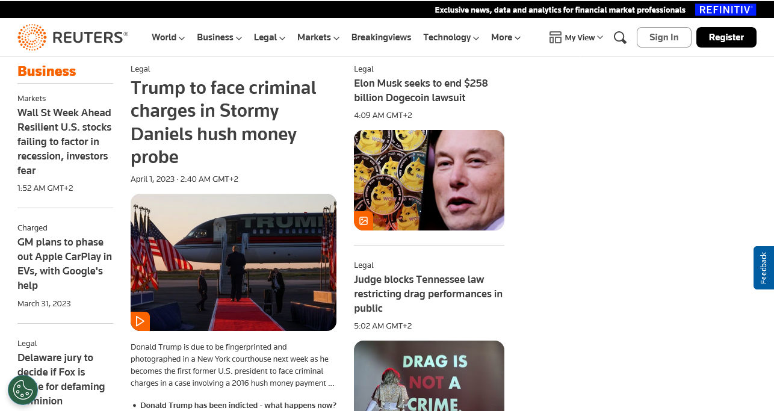Open the Elon Musk Dogecoin lawsuit headline

(421, 90)
